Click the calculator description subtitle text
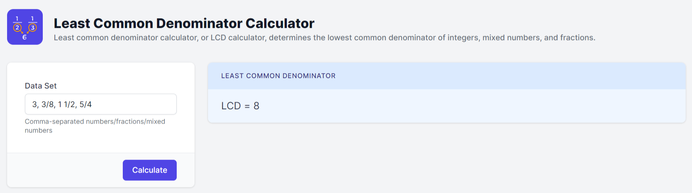This screenshot has width=692, height=193. (x=324, y=38)
